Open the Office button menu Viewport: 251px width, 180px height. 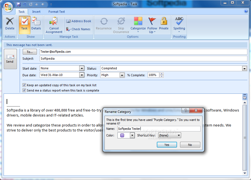8,7
